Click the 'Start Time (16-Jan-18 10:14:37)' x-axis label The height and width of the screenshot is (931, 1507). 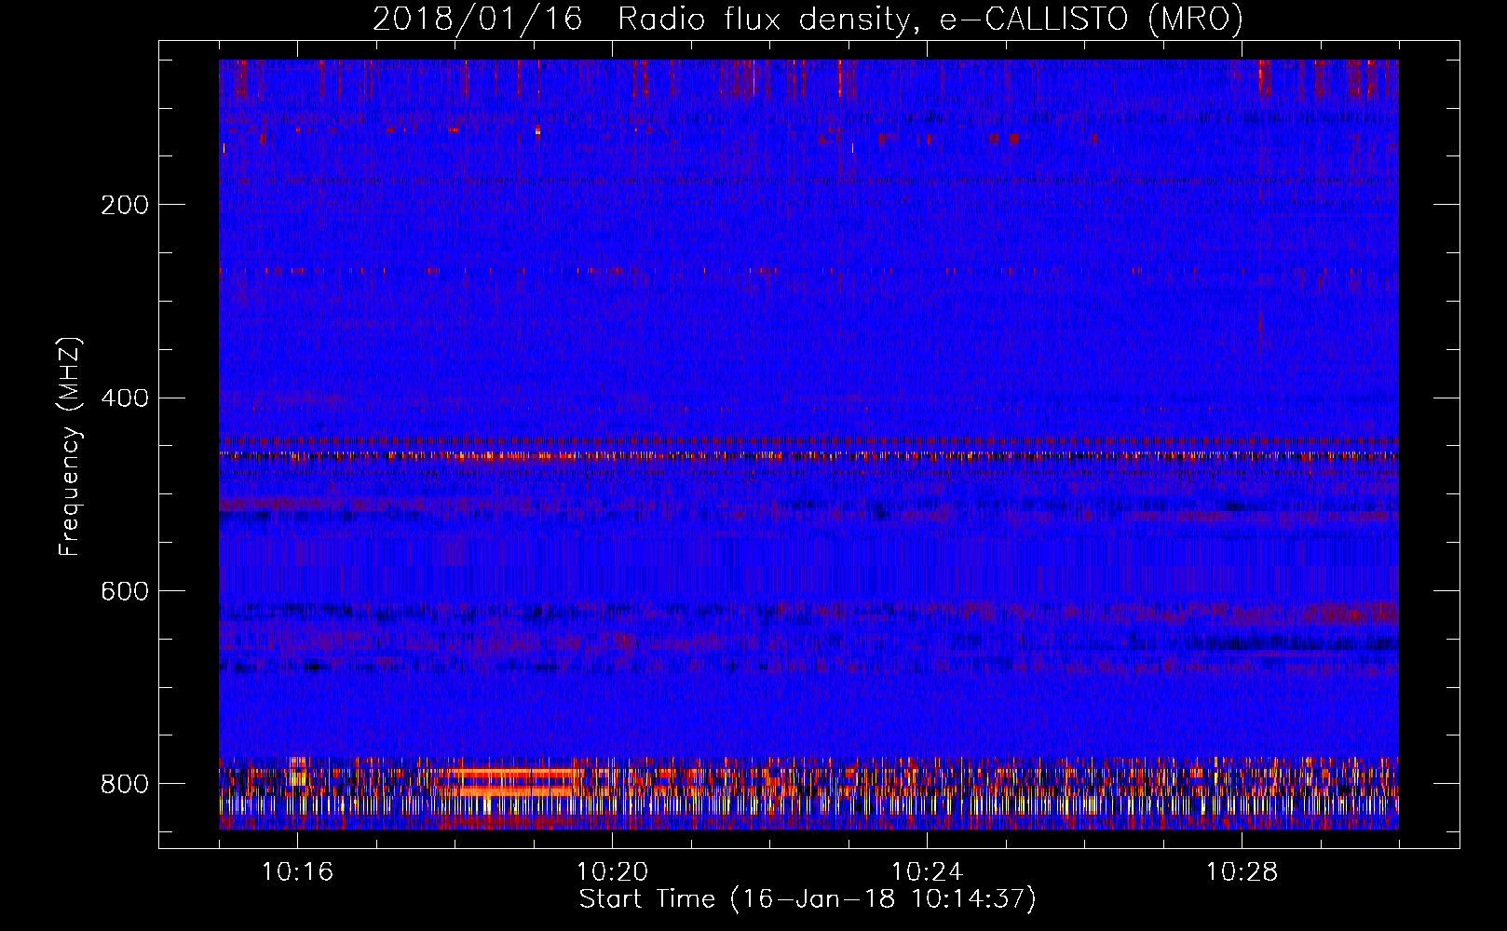(807, 899)
